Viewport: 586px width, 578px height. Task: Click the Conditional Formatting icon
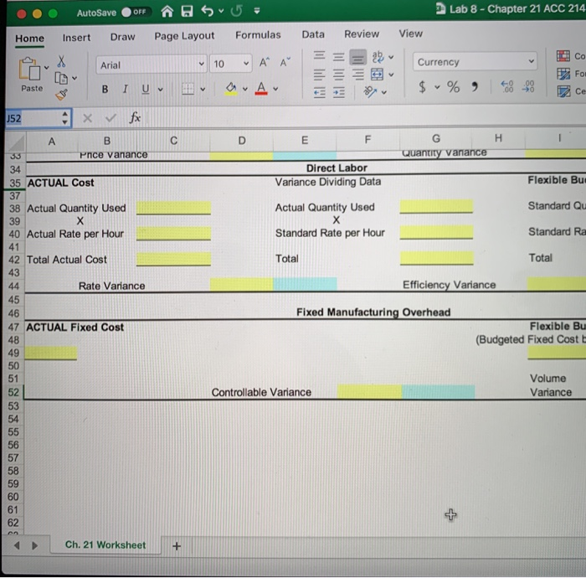pos(563,56)
